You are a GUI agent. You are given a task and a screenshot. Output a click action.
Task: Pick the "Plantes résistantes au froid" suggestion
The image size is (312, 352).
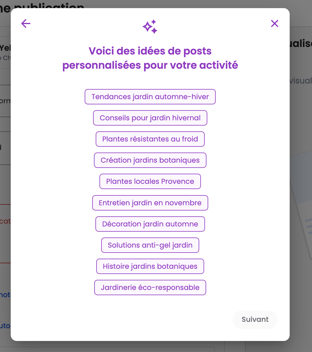click(150, 139)
